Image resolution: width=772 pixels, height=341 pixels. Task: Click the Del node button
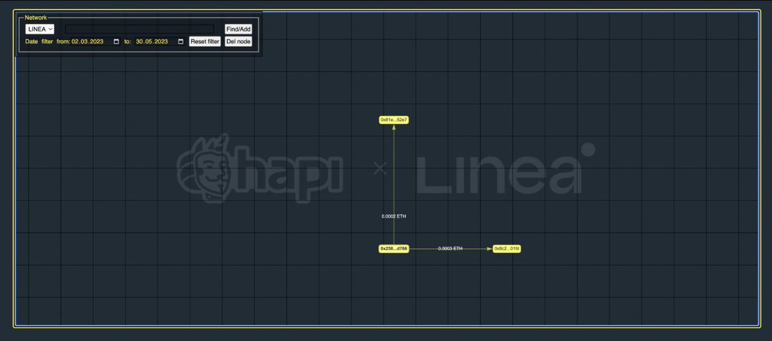pos(238,41)
